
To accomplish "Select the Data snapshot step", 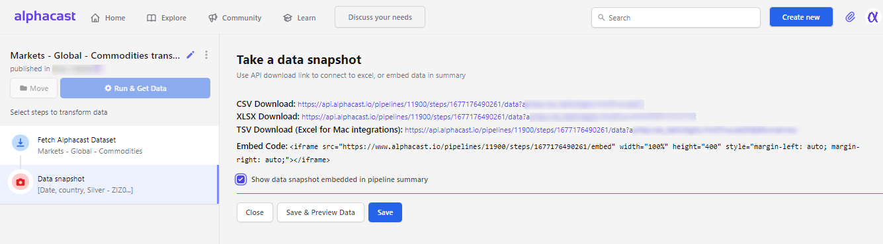I will point(109,185).
